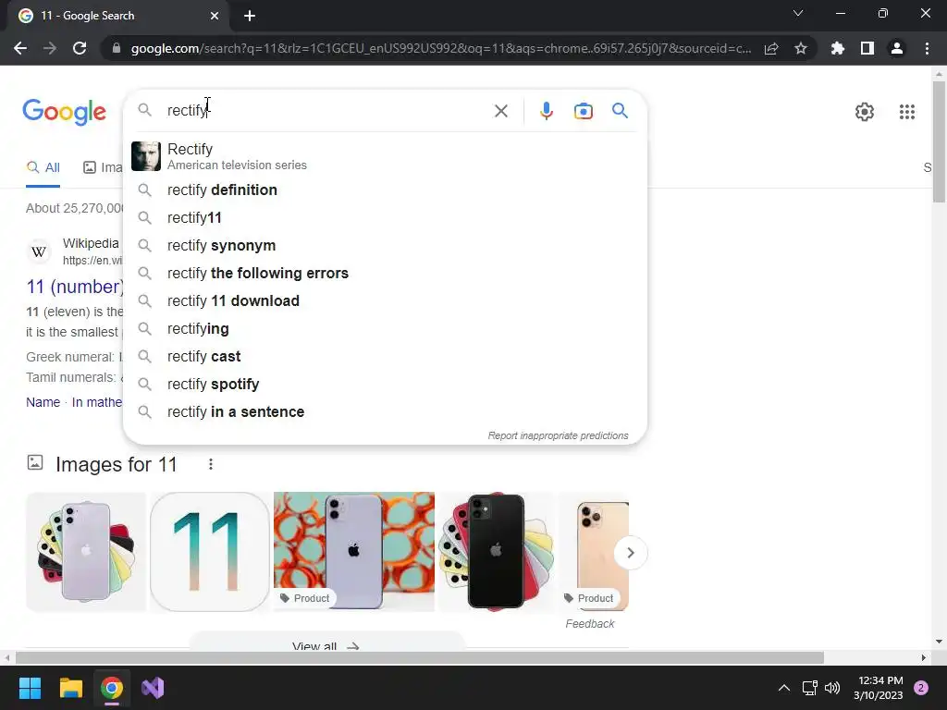
Task: Choose 'rectify the following errors' suggestion
Action: click(x=385, y=274)
